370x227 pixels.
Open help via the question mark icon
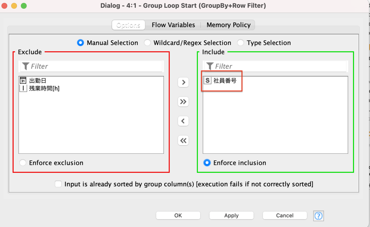pyautogui.click(x=318, y=216)
